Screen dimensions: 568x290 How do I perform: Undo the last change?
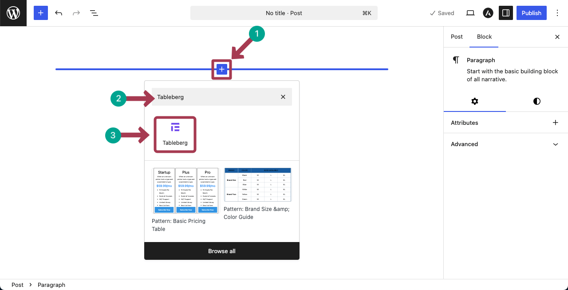coord(59,13)
